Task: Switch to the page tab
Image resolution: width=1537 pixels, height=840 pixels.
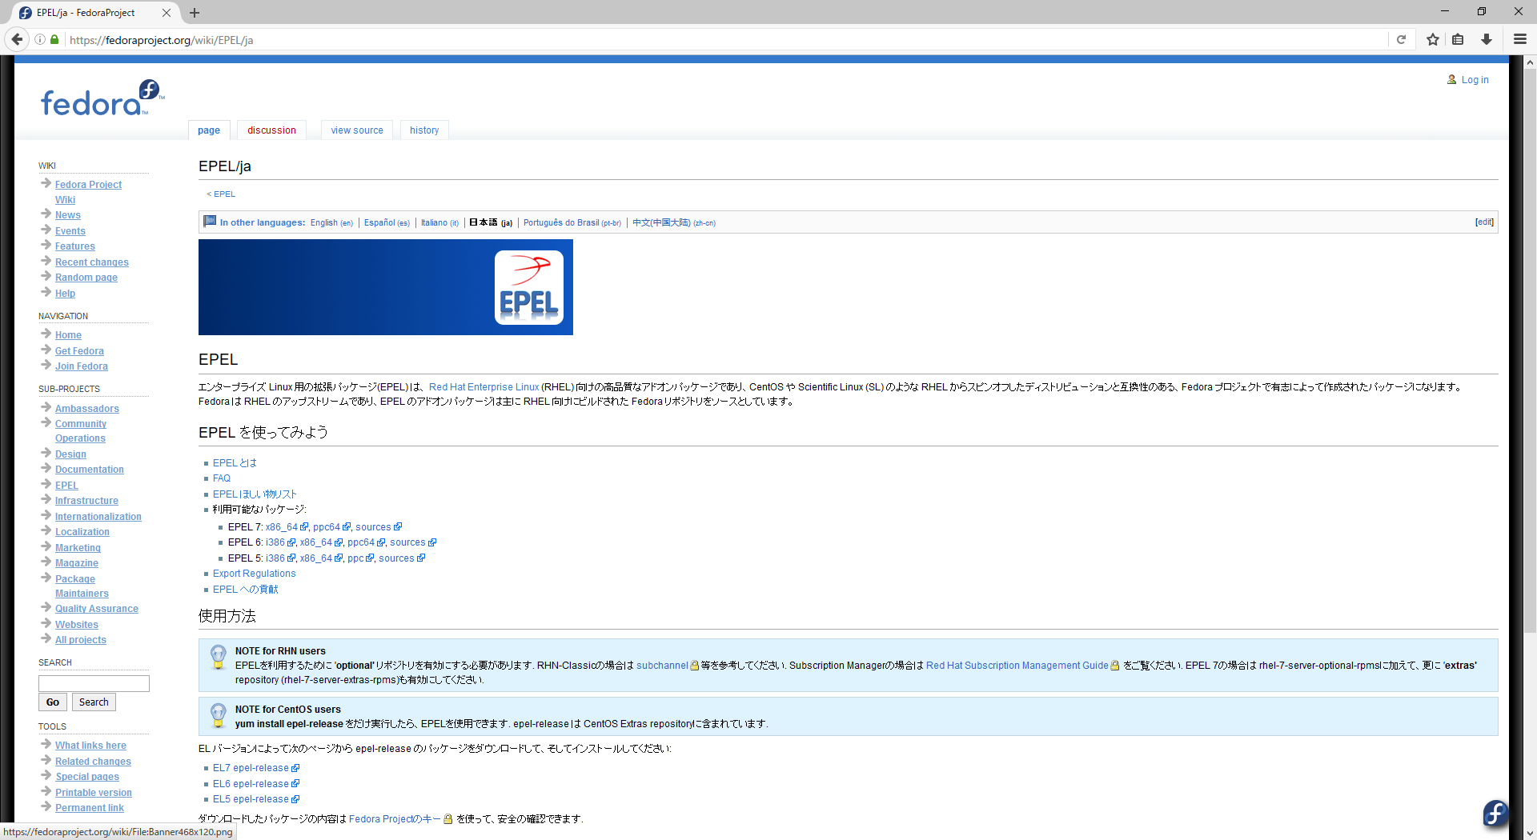Action: point(209,130)
